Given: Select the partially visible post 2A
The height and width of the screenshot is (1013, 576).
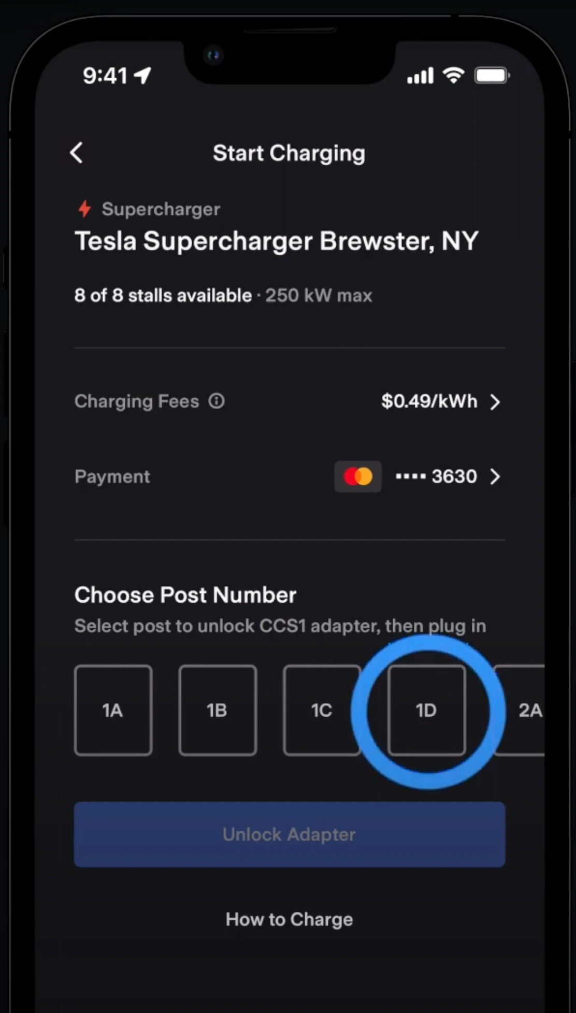Looking at the screenshot, I should click(520, 710).
